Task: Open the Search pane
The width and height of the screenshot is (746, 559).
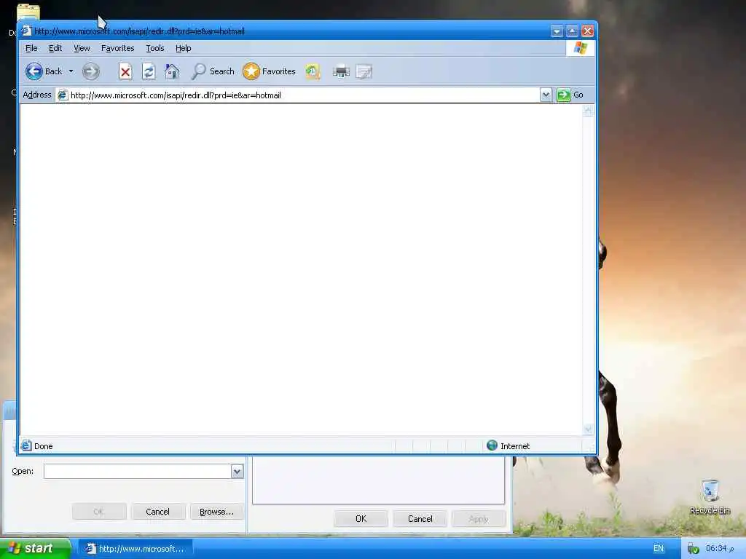Action: [213, 71]
